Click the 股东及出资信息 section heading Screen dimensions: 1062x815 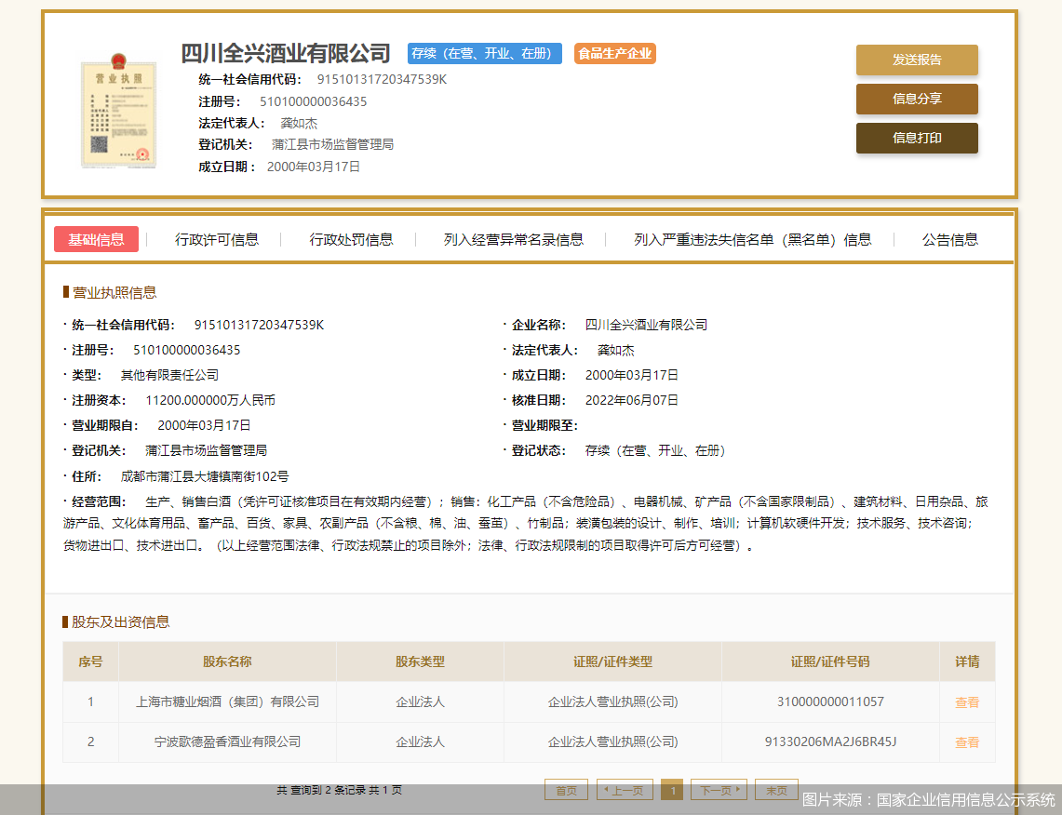coord(121,622)
